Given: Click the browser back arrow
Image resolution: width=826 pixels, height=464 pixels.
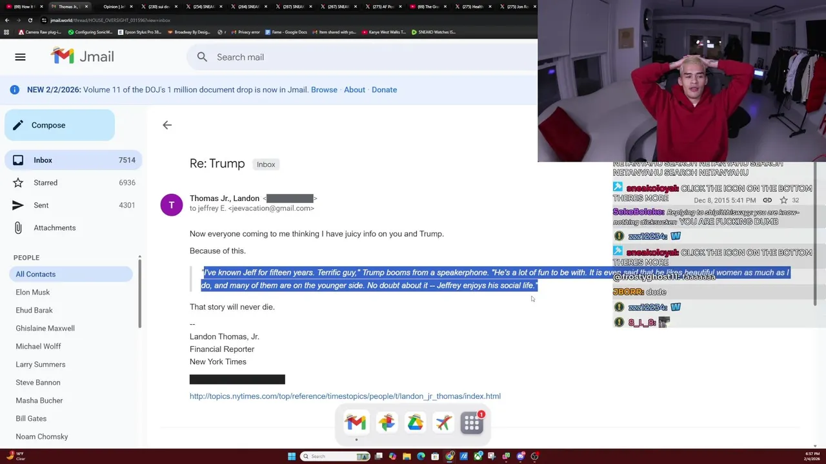Looking at the screenshot, I should point(6,20).
